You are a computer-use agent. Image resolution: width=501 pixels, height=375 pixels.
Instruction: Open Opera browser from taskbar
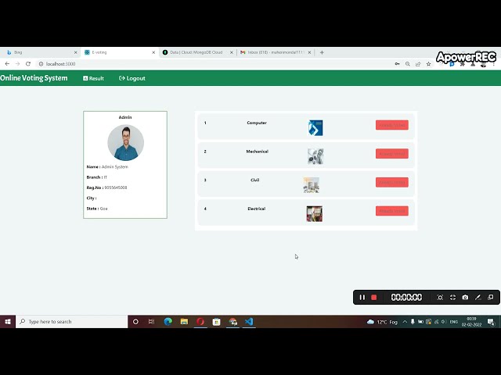coord(200,321)
